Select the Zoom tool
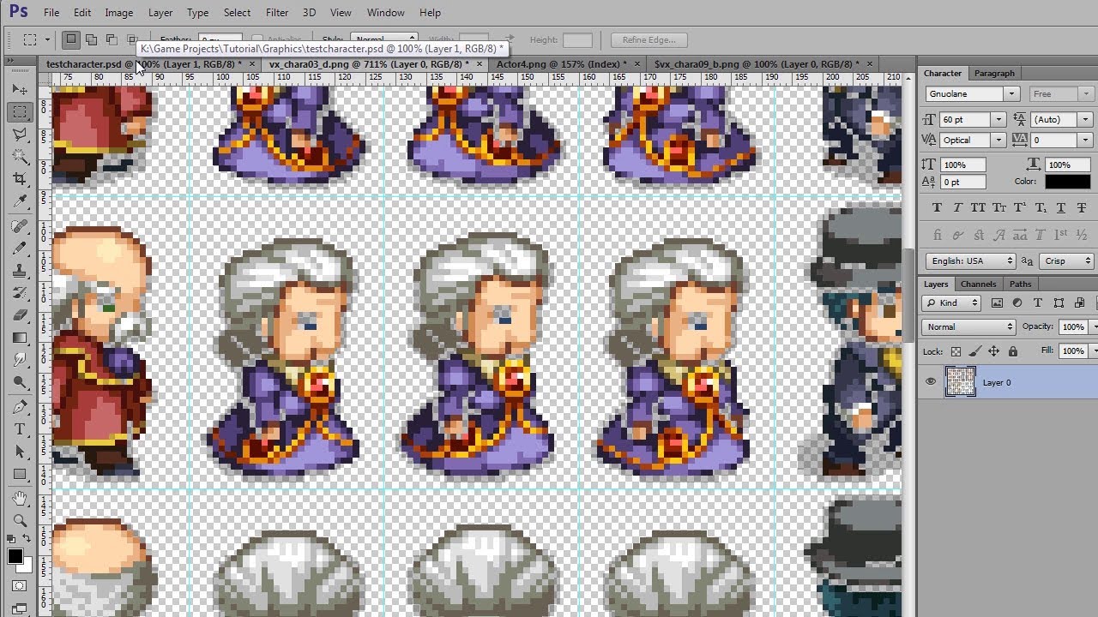 (20, 520)
